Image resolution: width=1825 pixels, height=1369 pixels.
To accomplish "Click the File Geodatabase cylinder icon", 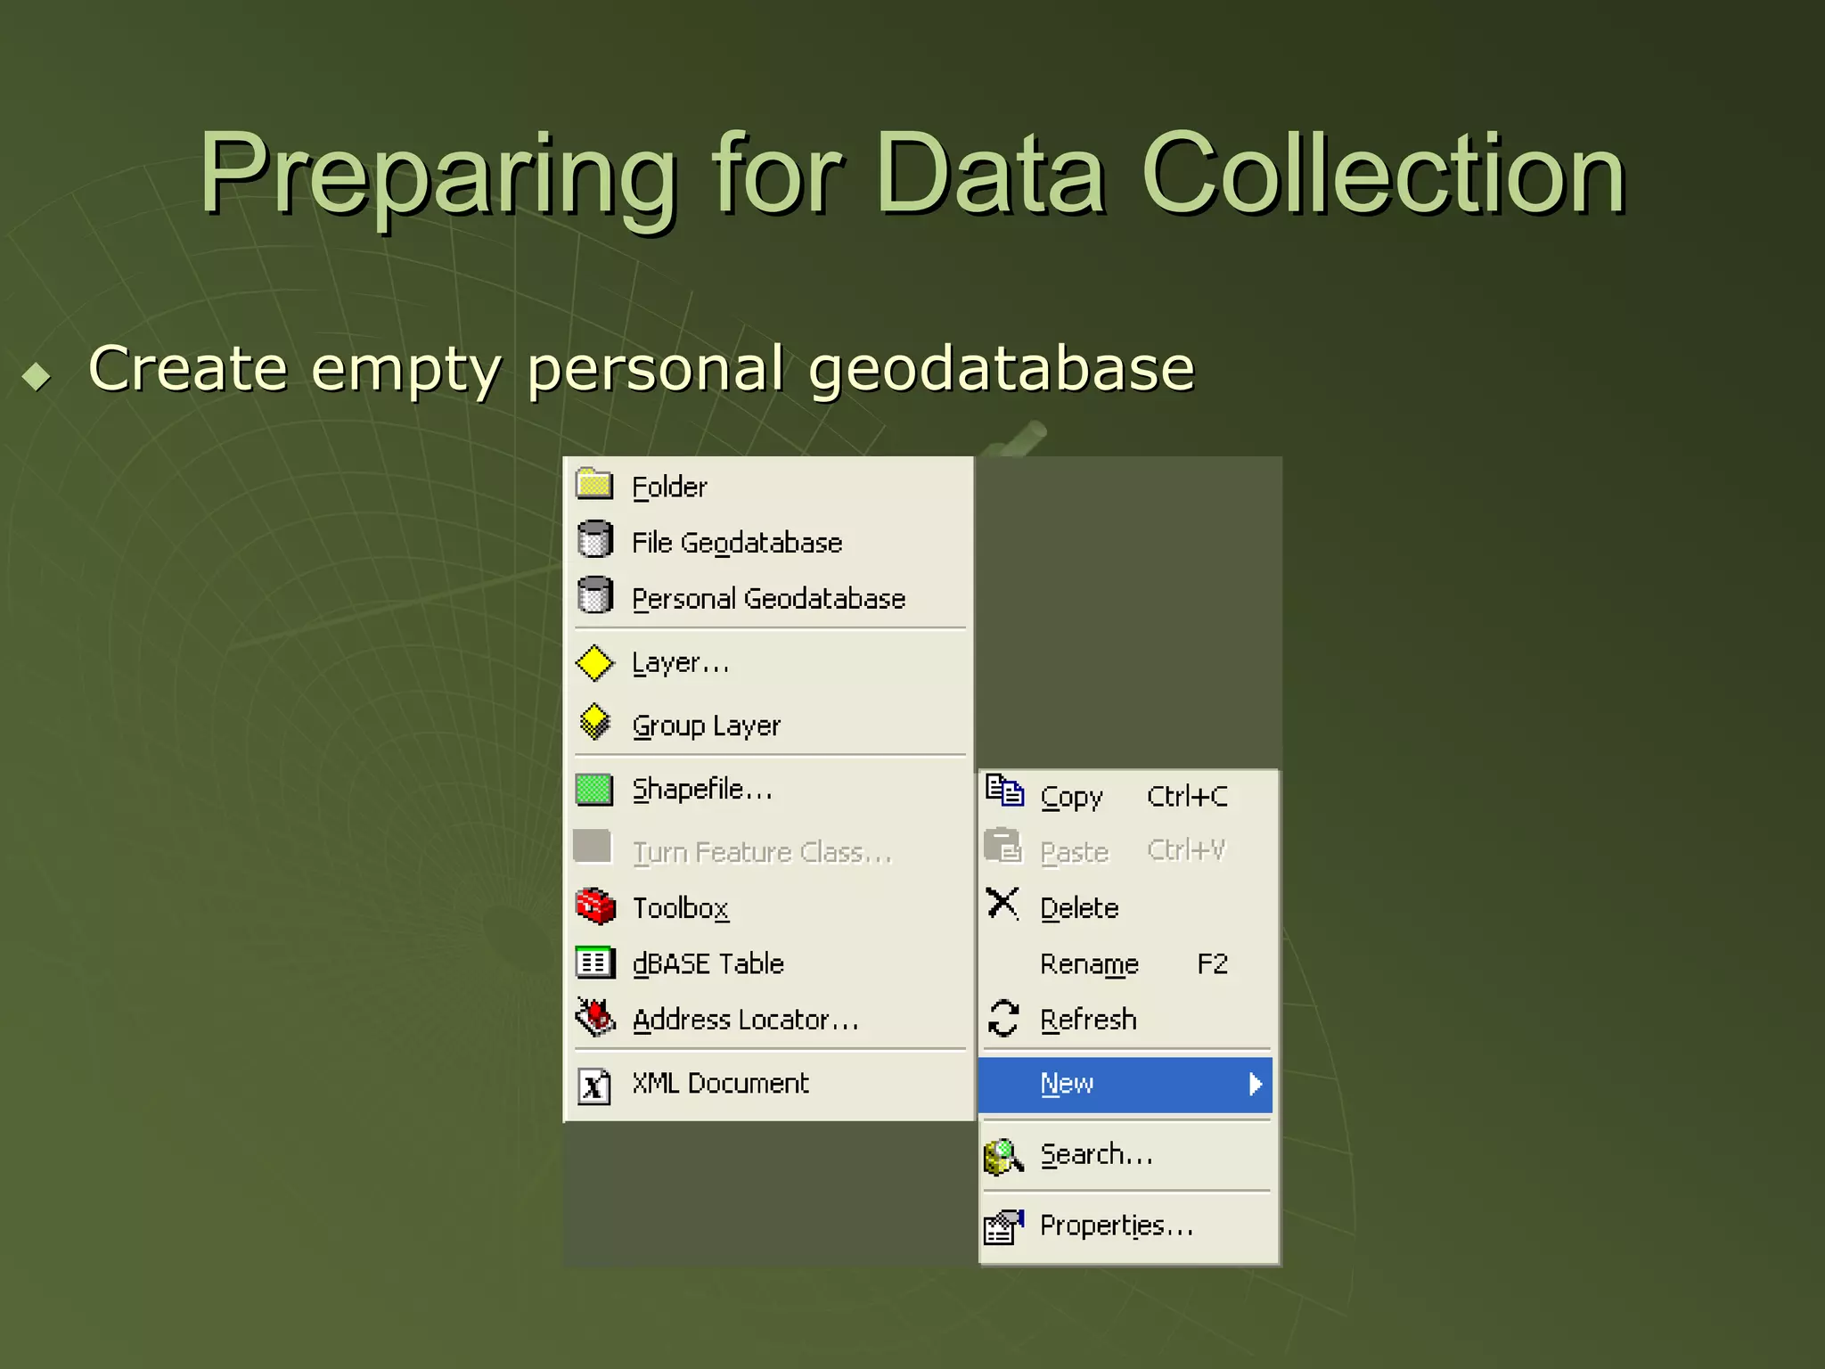I will [594, 540].
